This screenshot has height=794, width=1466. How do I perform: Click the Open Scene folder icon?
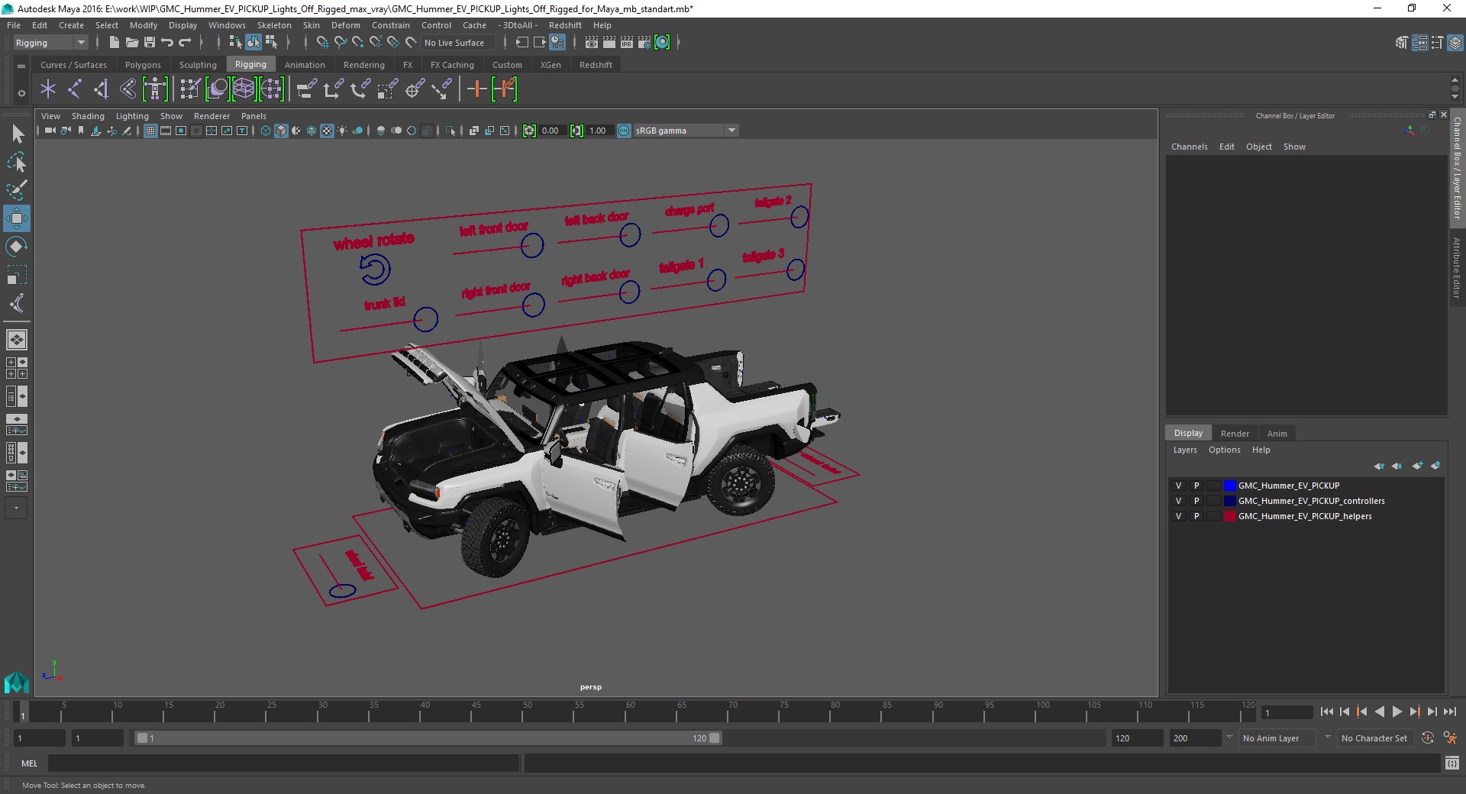point(132,43)
